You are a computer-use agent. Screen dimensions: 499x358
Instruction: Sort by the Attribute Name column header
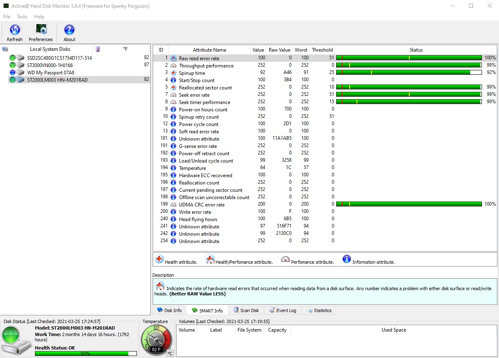(x=209, y=50)
